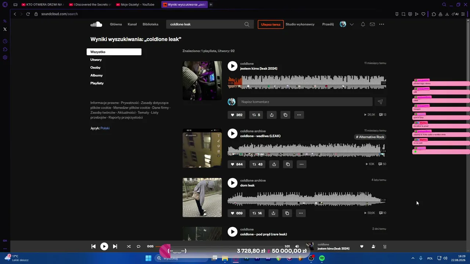Skip to previous track in player bar
Viewport: 470px width, 264px height.
click(x=93, y=246)
